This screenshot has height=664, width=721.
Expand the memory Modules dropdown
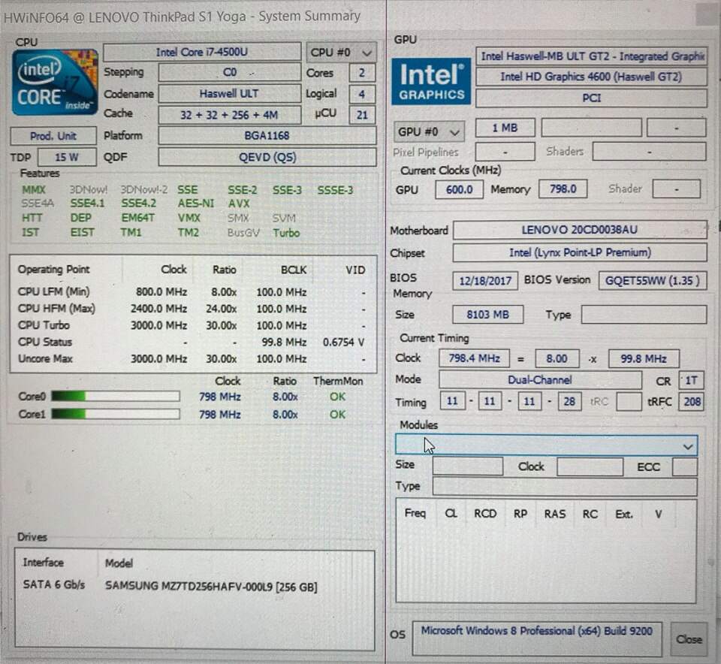pyautogui.click(x=546, y=445)
